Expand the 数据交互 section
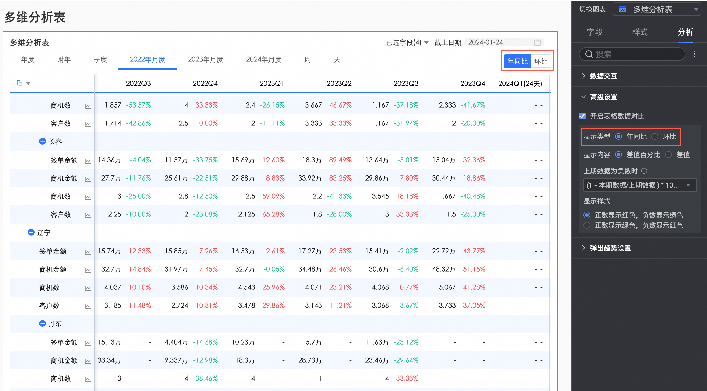Screen dimensions: 707x391 click(x=603, y=76)
